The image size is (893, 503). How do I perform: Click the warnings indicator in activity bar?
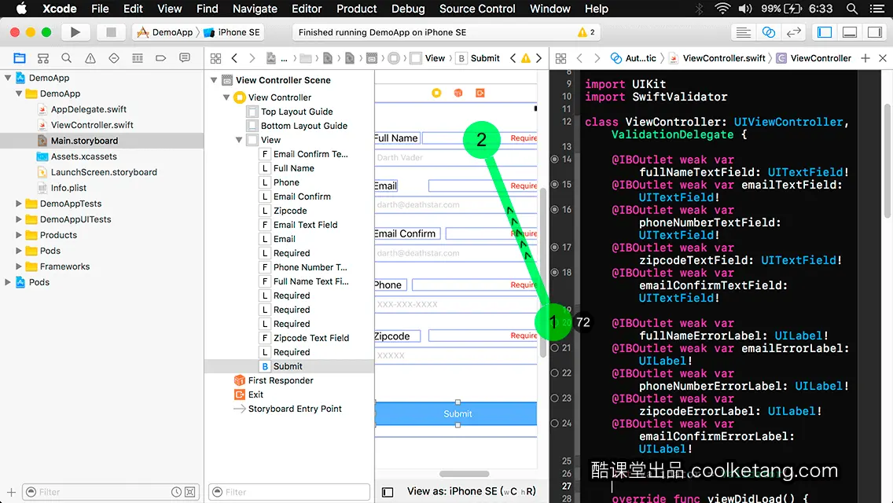586,32
